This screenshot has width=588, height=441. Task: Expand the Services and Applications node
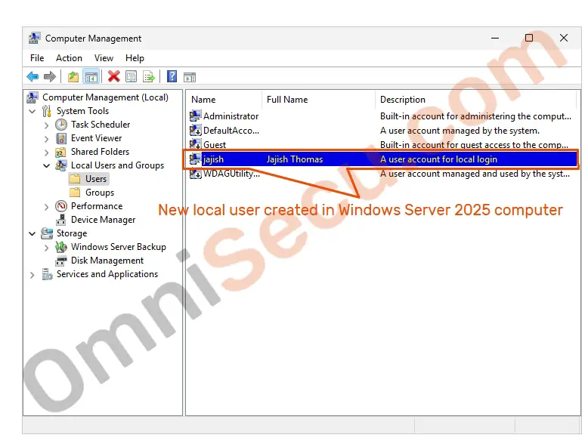32,275
